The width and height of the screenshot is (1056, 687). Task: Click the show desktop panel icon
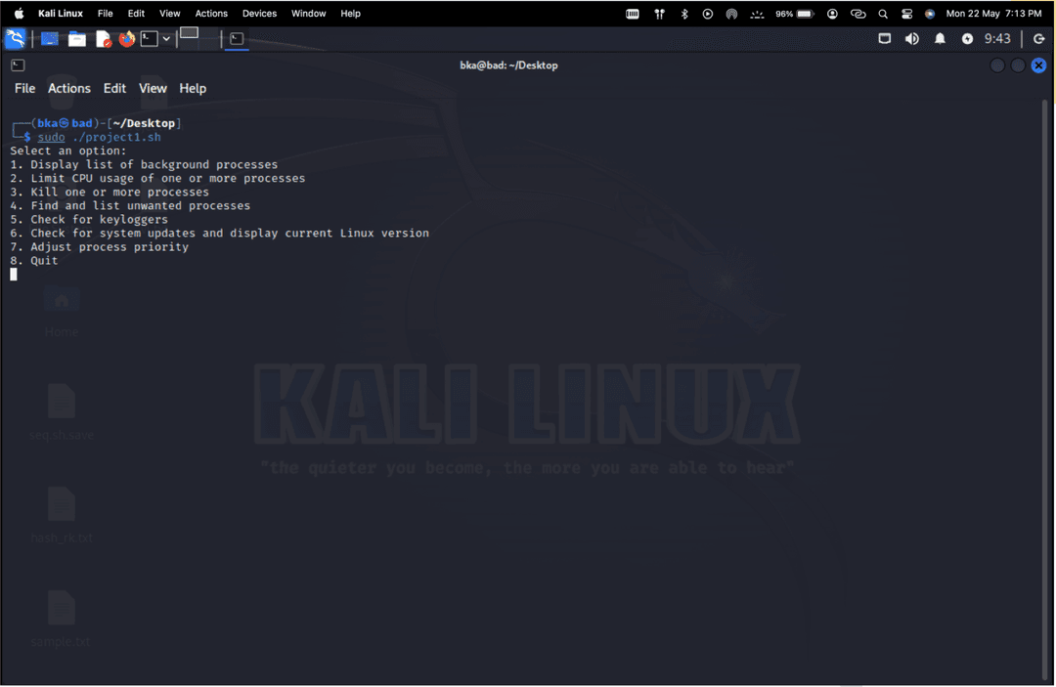49,39
